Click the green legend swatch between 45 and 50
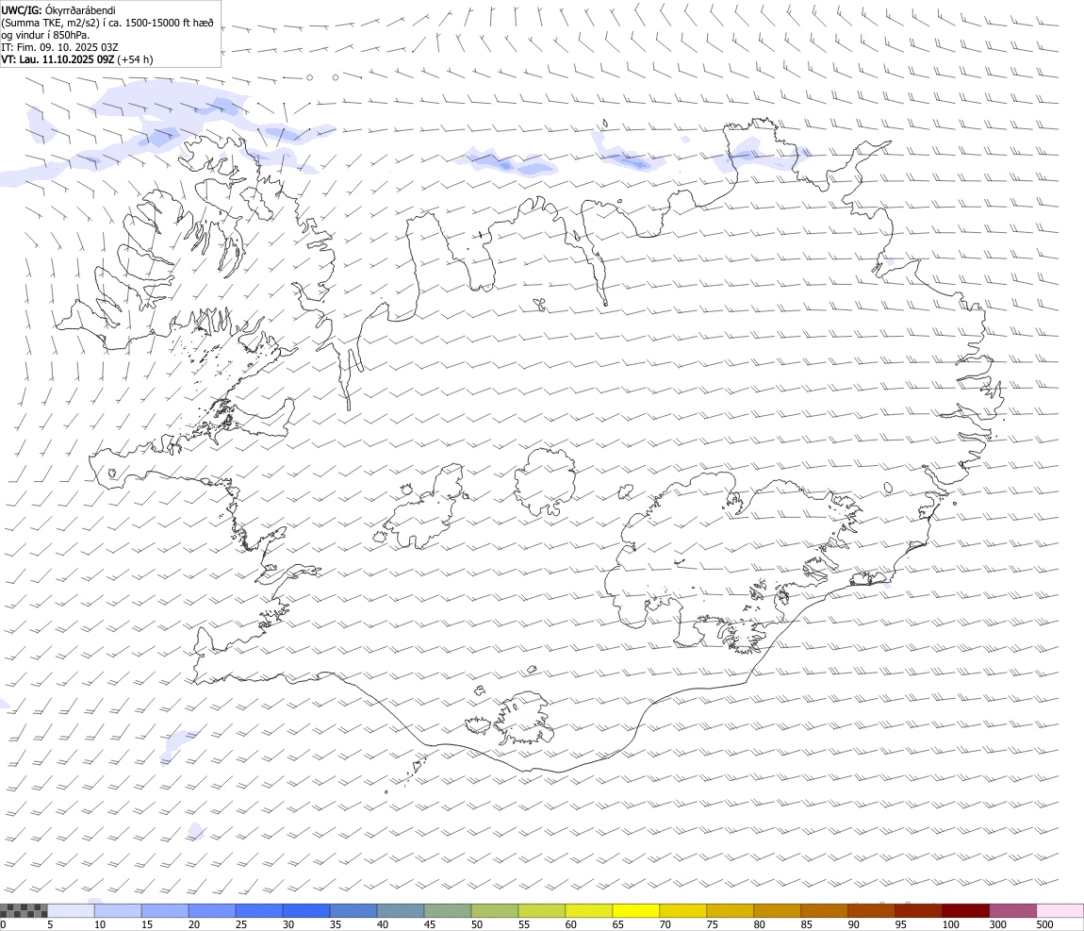Viewport: 1084px width, 931px height. pos(448,911)
